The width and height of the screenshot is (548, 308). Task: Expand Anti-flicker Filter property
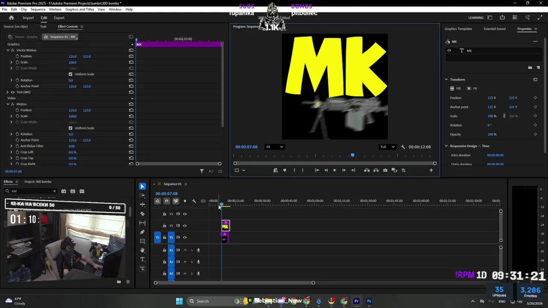pyautogui.click(x=12, y=146)
